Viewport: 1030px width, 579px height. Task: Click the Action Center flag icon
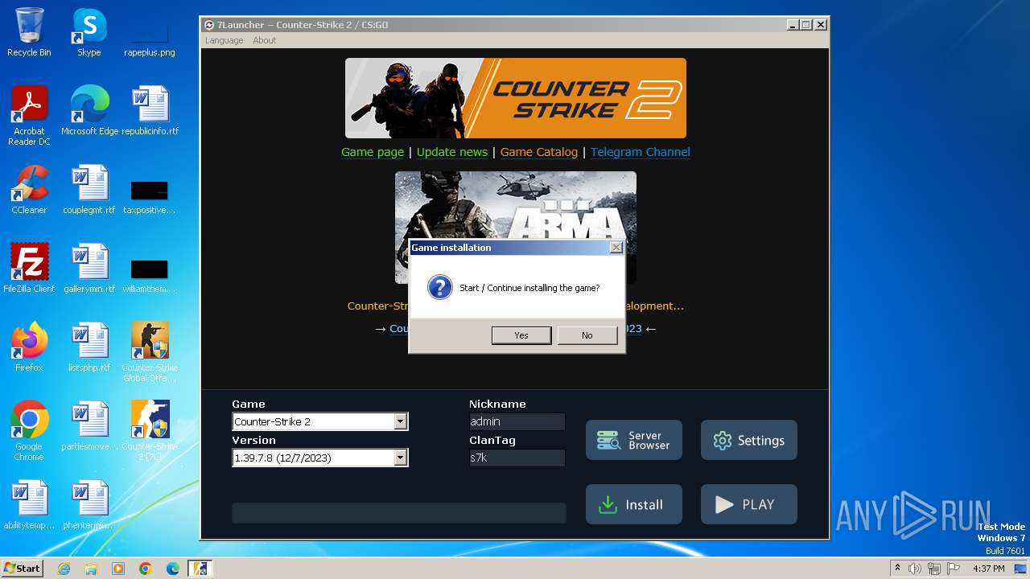coord(954,569)
